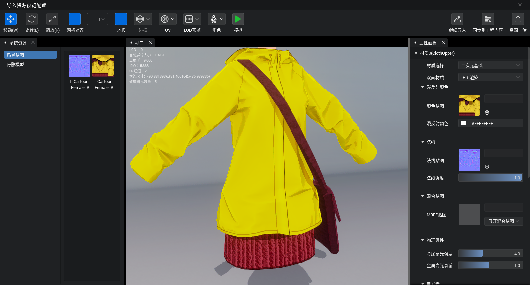Click the 视口 panel drag handle icon
This screenshot has width=530, height=285.
[131, 43]
